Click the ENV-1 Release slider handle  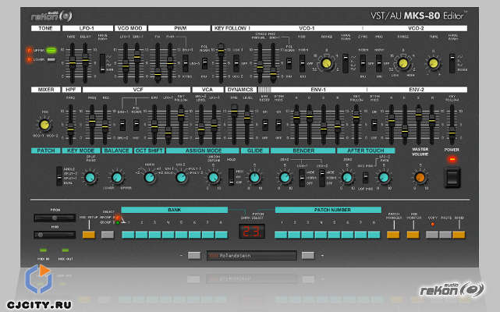[x=337, y=126]
